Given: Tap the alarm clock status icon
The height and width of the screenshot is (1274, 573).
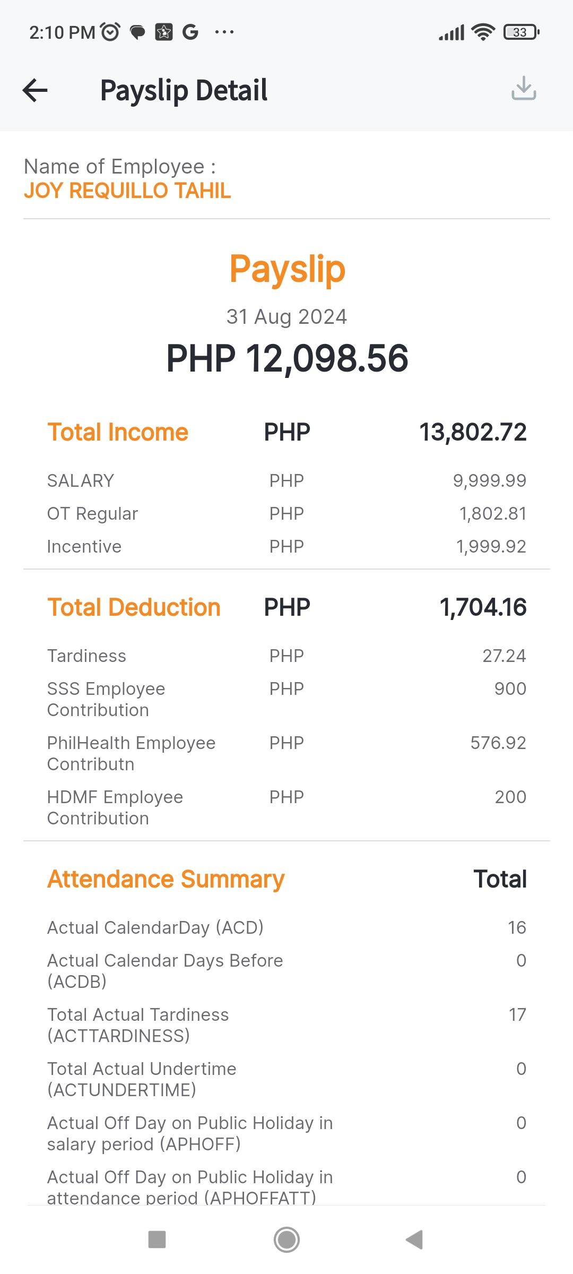Looking at the screenshot, I should (x=110, y=32).
